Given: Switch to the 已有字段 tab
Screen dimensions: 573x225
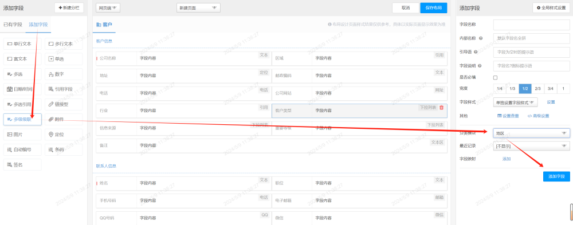Looking at the screenshot, I should [x=13, y=25].
